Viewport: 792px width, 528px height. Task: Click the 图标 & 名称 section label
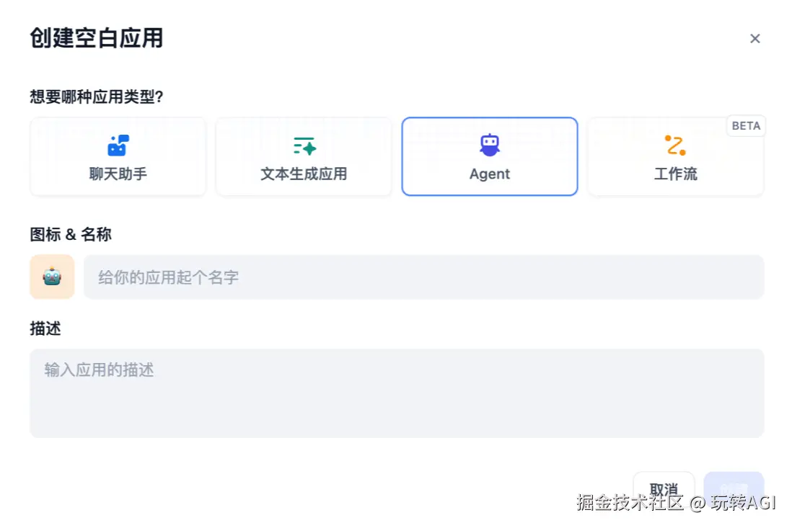[71, 234]
